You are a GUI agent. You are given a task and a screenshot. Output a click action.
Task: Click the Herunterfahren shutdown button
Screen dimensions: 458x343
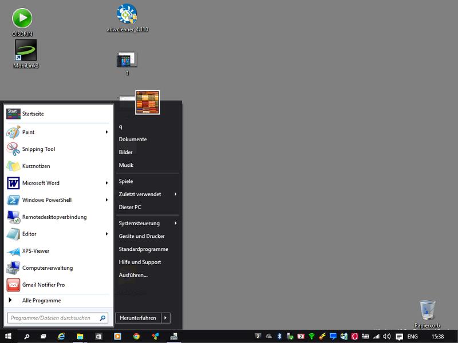138,318
